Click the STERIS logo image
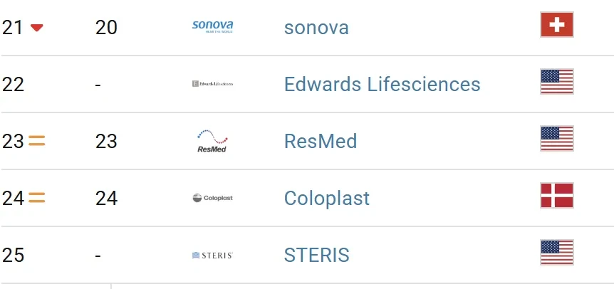The height and width of the screenshot is (289, 614). pyautogui.click(x=212, y=255)
